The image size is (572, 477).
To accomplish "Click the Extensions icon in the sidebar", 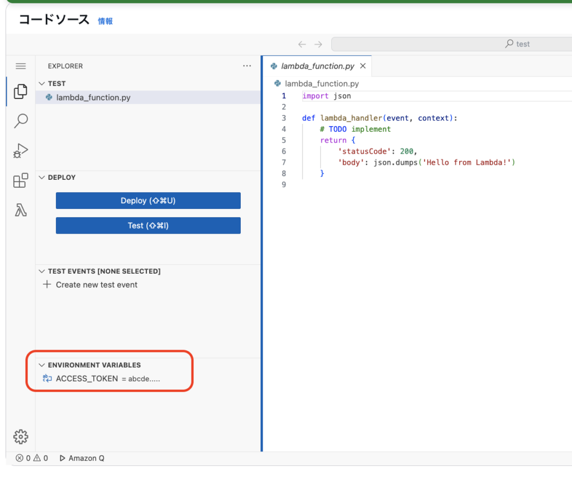I will [x=20, y=180].
